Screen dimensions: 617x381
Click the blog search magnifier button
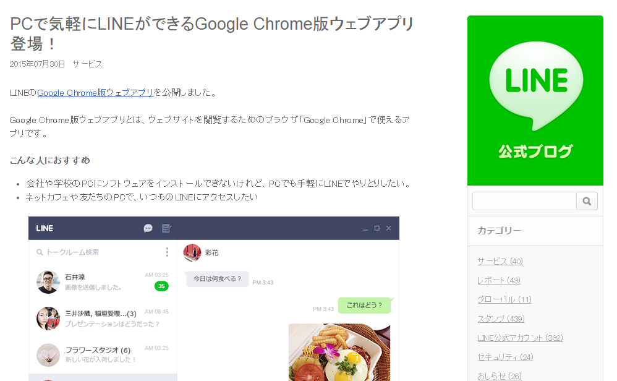[x=587, y=201]
